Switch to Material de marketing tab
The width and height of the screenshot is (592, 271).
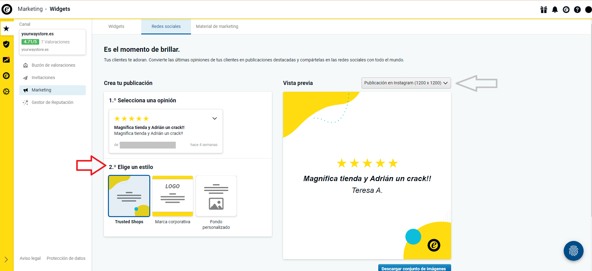pyautogui.click(x=217, y=27)
